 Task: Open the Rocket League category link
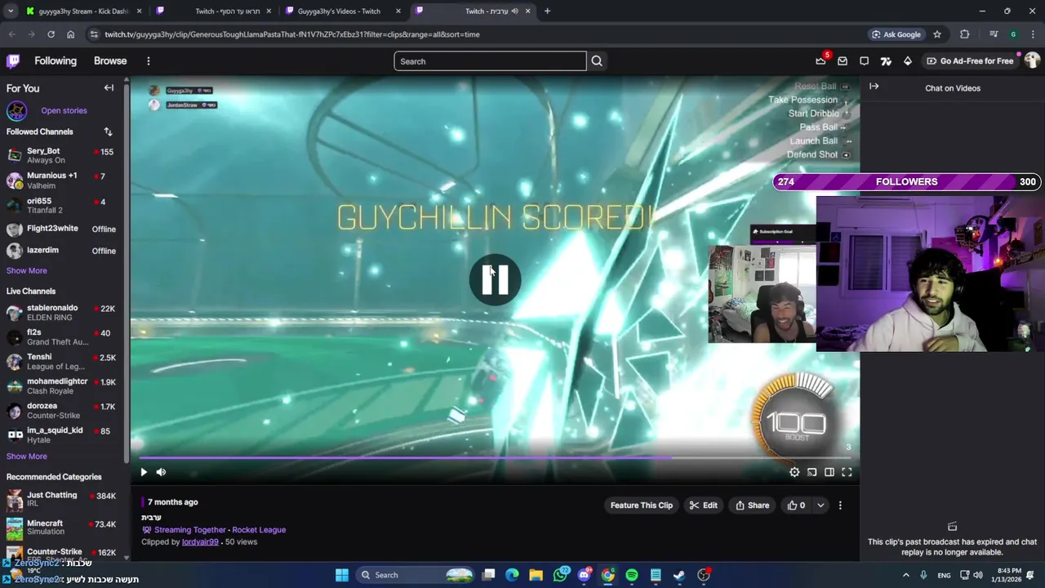pyautogui.click(x=259, y=530)
